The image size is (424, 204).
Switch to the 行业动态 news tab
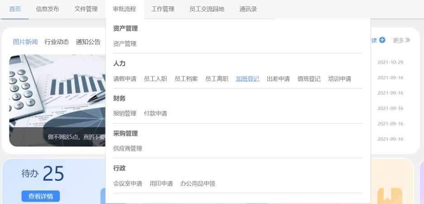click(57, 42)
